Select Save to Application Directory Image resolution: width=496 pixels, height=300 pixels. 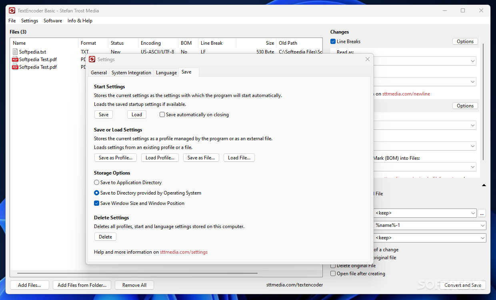pyautogui.click(x=96, y=183)
